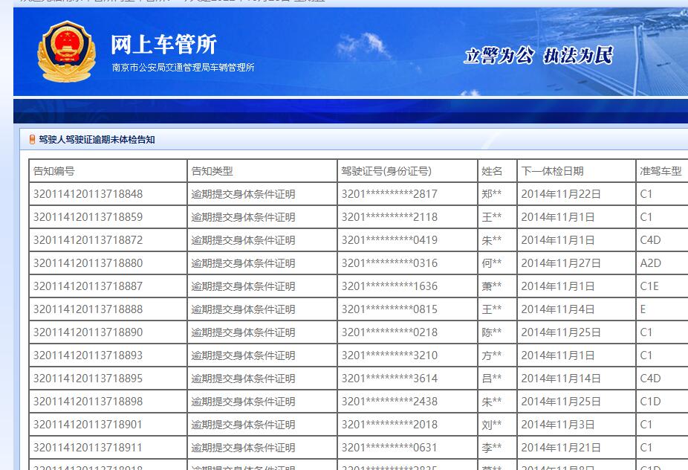Click the date 2014年11月14日

pyautogui.click(x=560, y=379)
